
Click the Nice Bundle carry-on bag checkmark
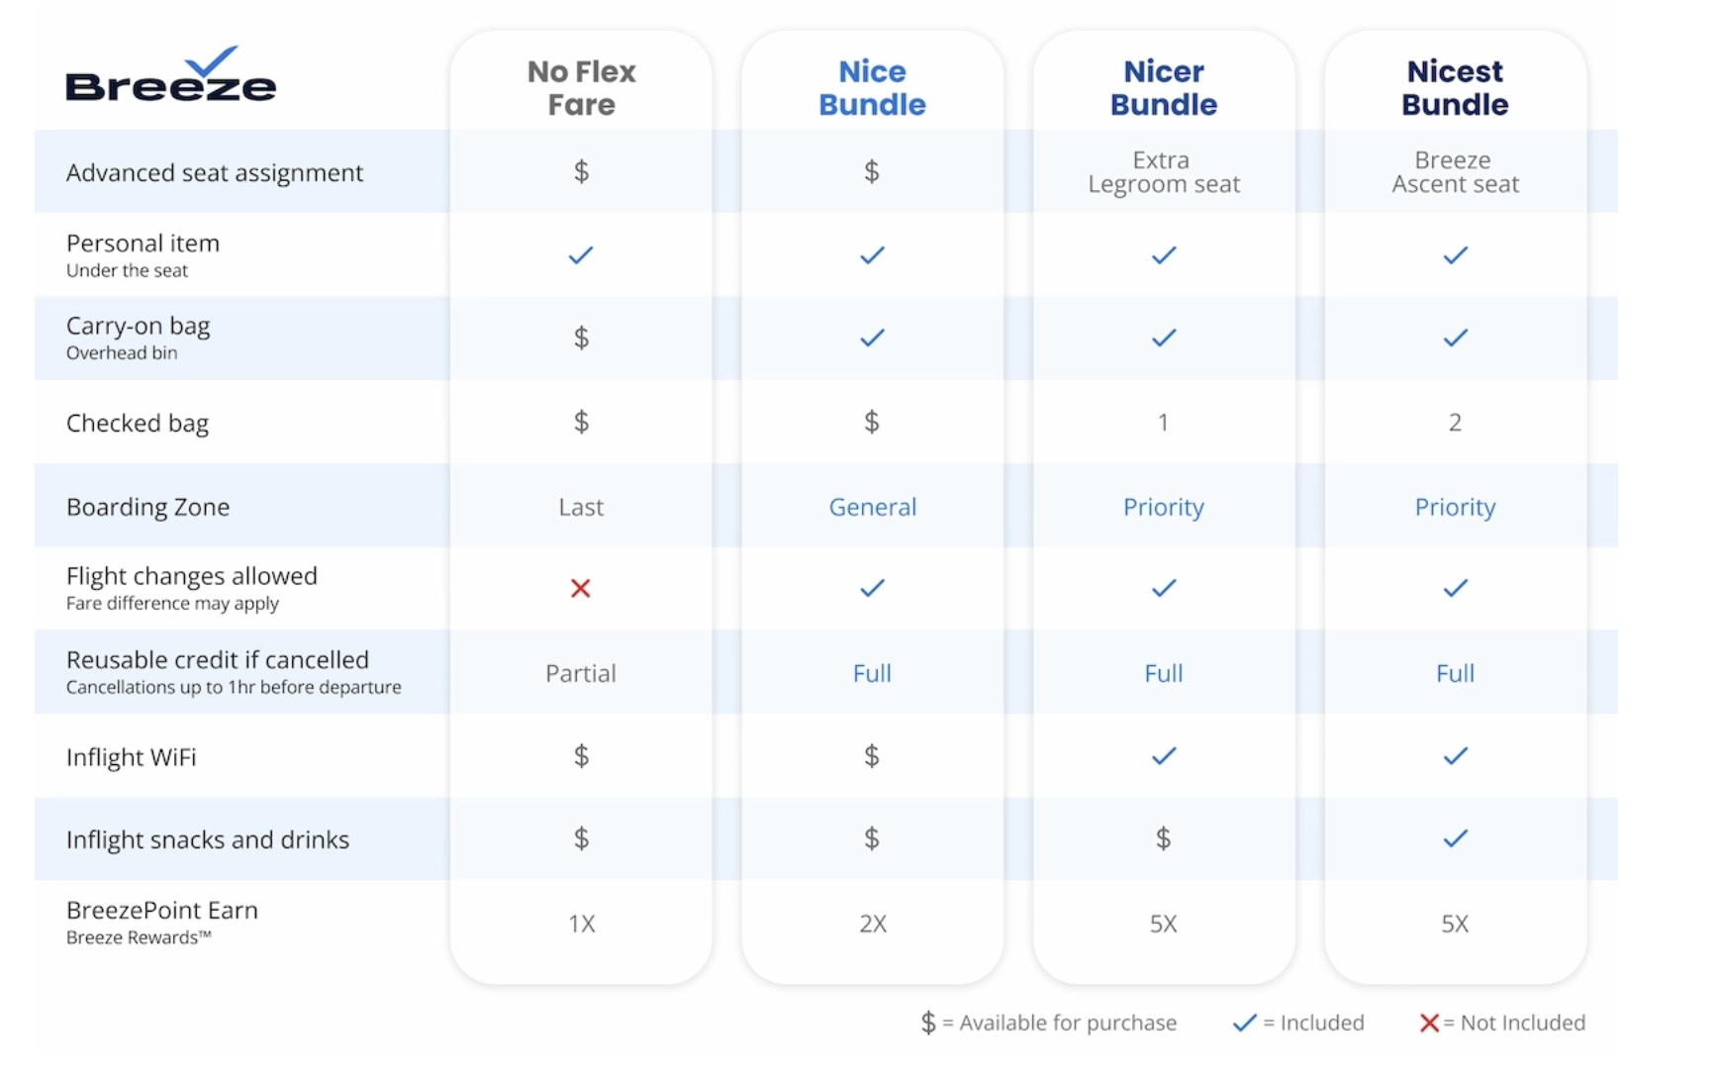point(872,339)
